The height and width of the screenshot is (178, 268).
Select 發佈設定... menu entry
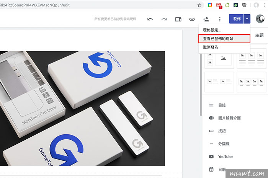click(x=224, y=30)
